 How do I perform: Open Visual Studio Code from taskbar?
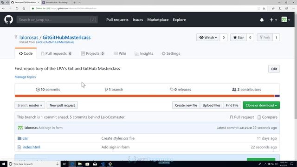coord(103,164)
